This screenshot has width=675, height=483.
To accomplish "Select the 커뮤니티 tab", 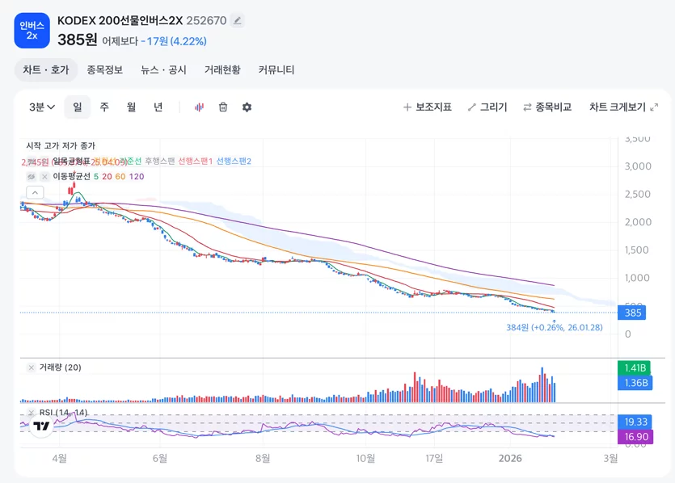I will (x=276, y=69).
